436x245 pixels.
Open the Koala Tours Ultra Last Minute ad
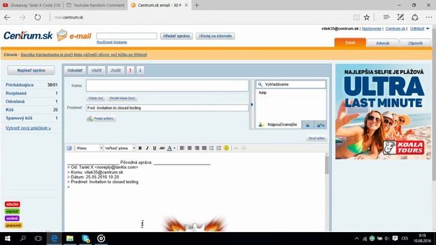383,112
